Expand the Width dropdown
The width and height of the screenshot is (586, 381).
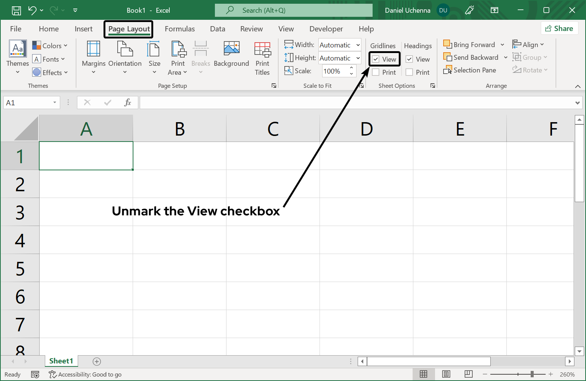coord(358,45)
